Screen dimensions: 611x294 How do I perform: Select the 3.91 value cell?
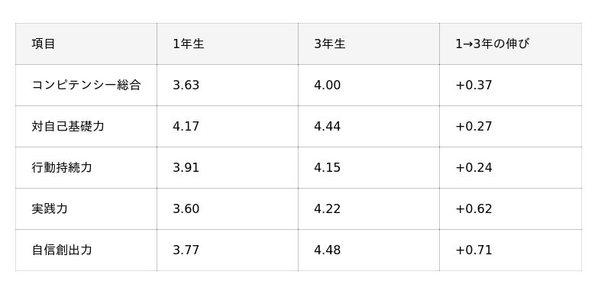(228, 167)
